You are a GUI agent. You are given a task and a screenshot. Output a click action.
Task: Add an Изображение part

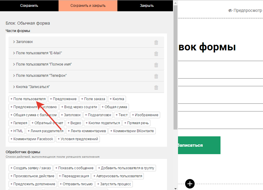145,115
